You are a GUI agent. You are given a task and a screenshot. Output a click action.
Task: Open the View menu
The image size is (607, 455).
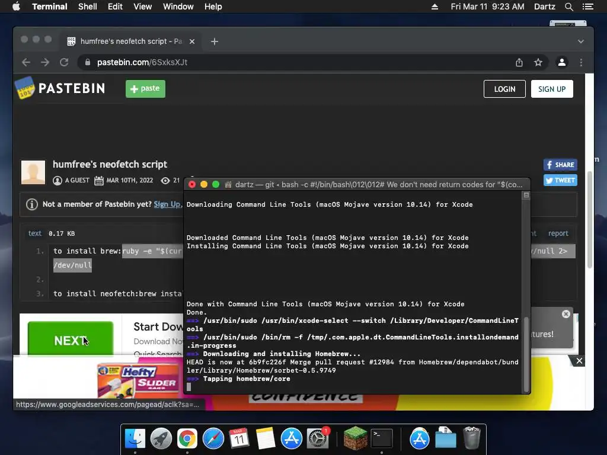142,7
